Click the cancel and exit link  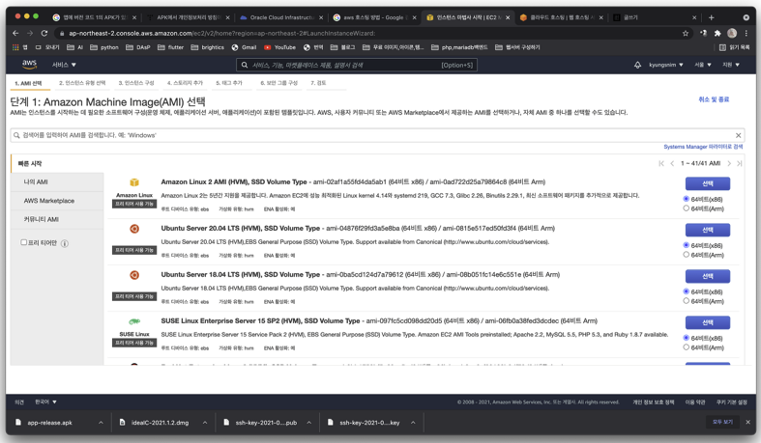(x=714, y=99)
